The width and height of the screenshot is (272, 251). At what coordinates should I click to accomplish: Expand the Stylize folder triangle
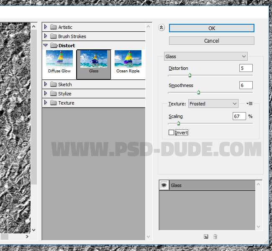coord(46,93)
